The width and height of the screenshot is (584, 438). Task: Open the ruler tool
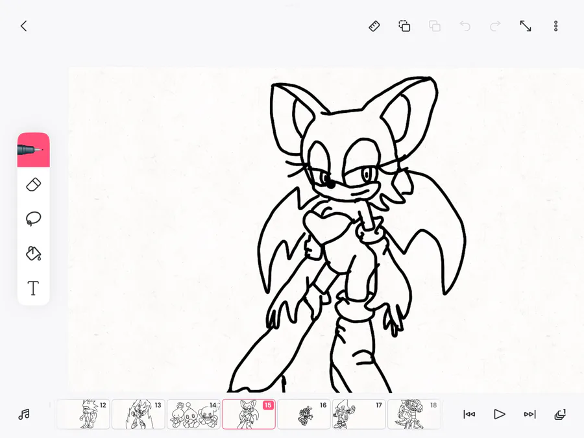tap(374, 26)
